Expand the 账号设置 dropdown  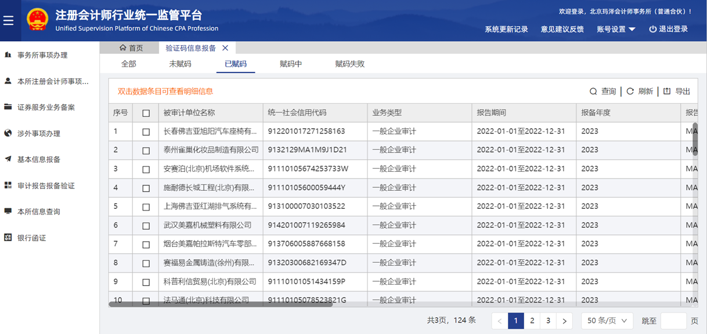616,29
